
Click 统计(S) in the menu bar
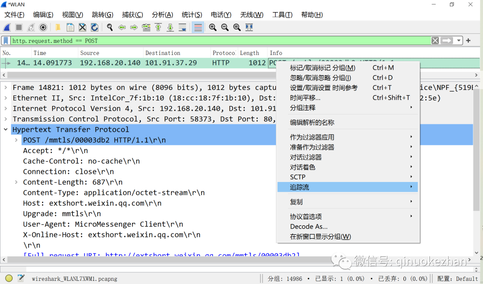coord(192,14)
